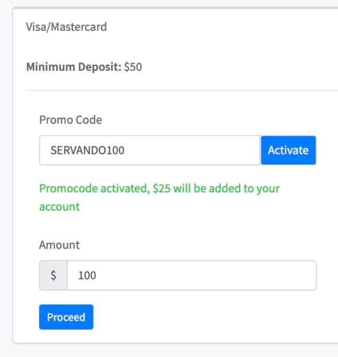Click the word Mastercard in the heading
This screenshot has width=338, height=357.
[79, 27]
